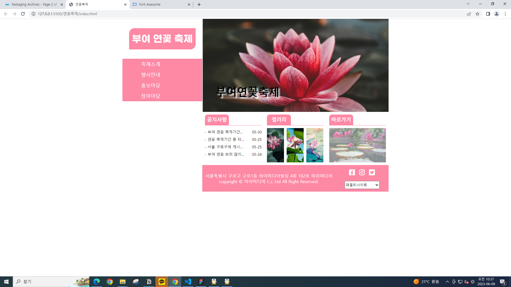
Task: Click the 바로가기 pond banner image
Action: click(357, 145)
